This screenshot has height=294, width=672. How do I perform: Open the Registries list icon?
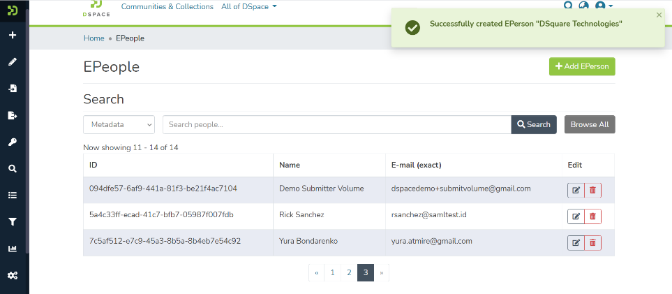(x=12, y=195)
